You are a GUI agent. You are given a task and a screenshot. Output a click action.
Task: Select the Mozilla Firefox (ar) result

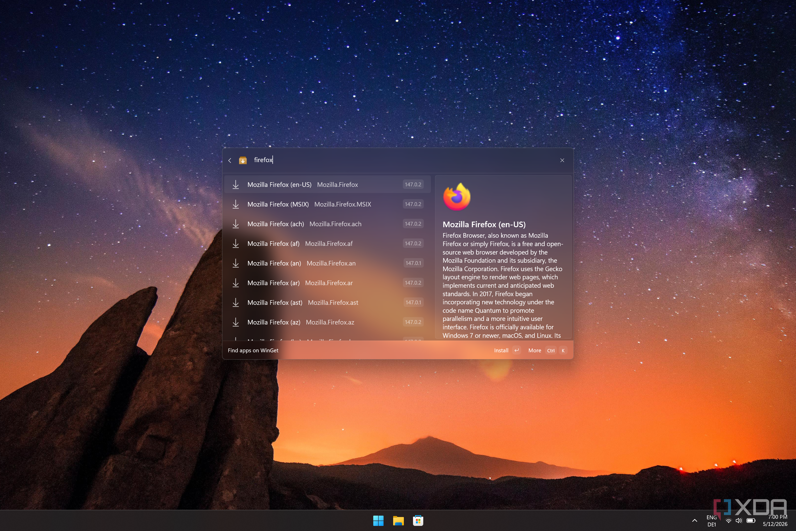(x=327, y=283)
